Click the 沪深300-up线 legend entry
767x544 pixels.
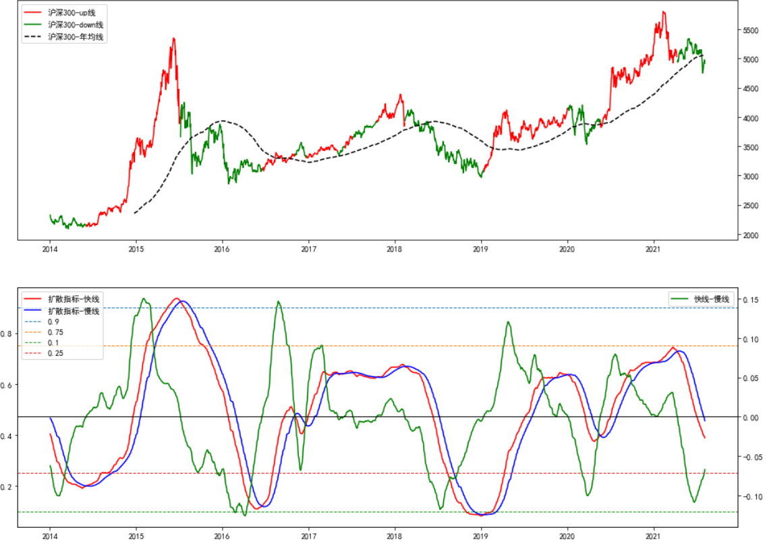point(76,12)
